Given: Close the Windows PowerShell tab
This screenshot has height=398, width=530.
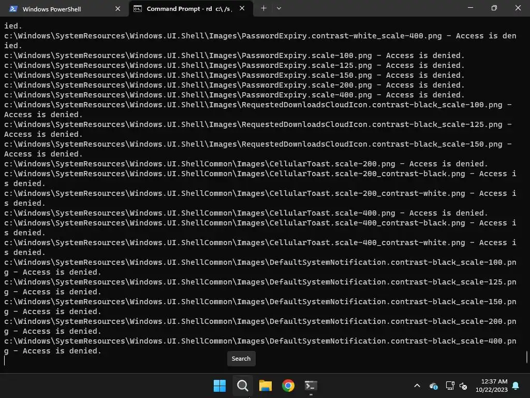Looking at the screenshot, I should pos(117,9).
